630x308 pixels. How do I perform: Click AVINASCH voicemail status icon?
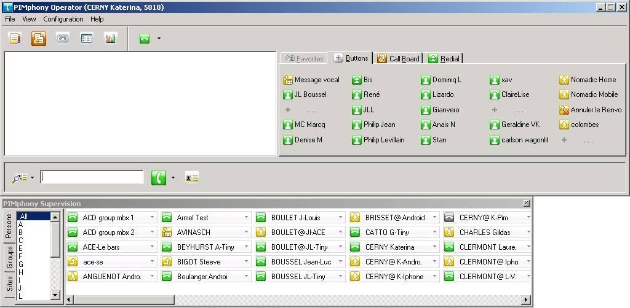167,233
